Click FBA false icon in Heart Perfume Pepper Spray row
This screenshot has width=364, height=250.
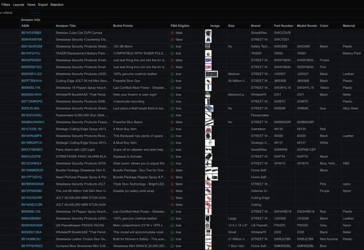[172, 177]
